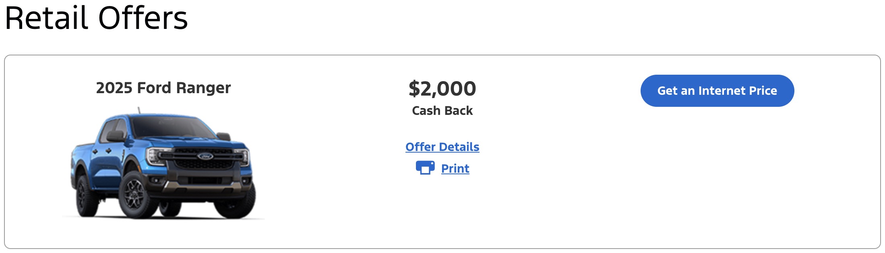Click the Print link text

click(x=455, y=169)
